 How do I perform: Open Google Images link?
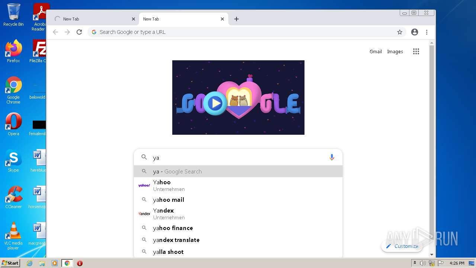point(395,51)
